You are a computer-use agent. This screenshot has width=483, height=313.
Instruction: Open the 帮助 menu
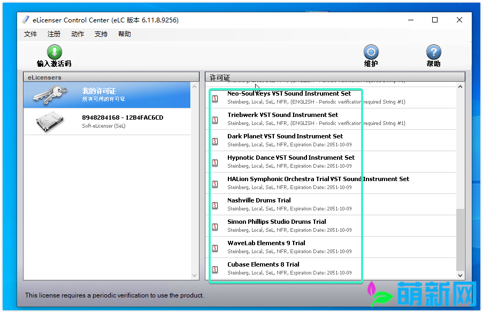click(125, 34)
